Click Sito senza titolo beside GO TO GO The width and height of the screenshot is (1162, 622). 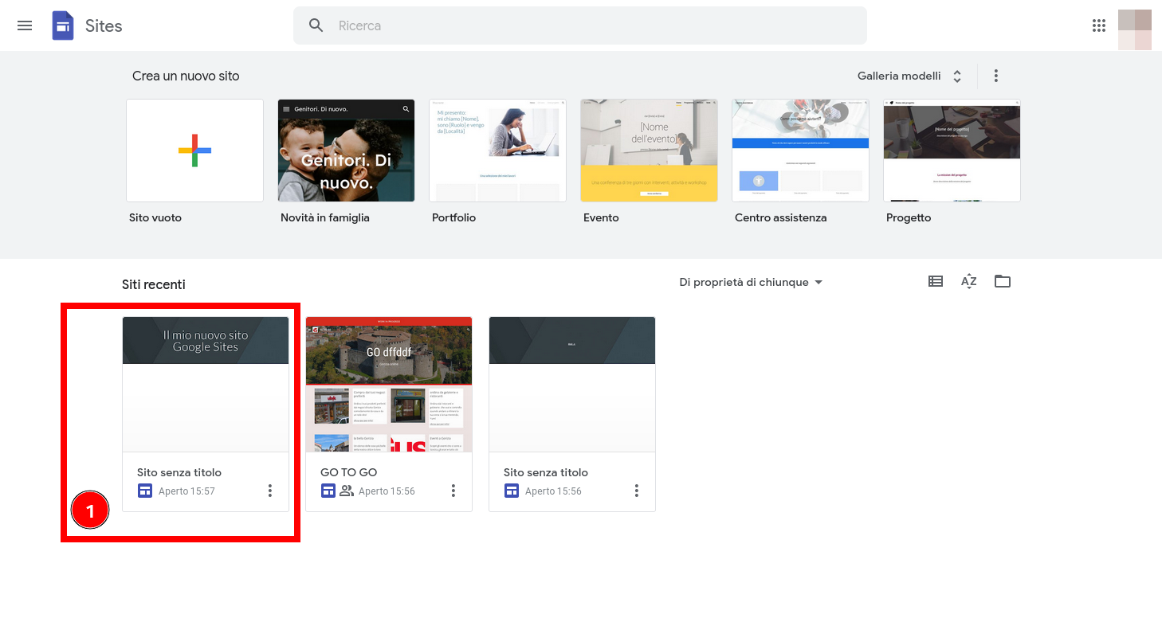click(546, 472)
